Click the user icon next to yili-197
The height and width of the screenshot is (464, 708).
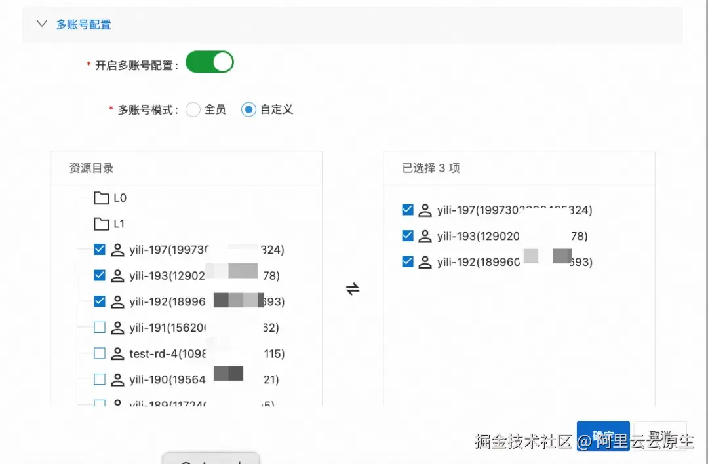(x=118, y=250)
